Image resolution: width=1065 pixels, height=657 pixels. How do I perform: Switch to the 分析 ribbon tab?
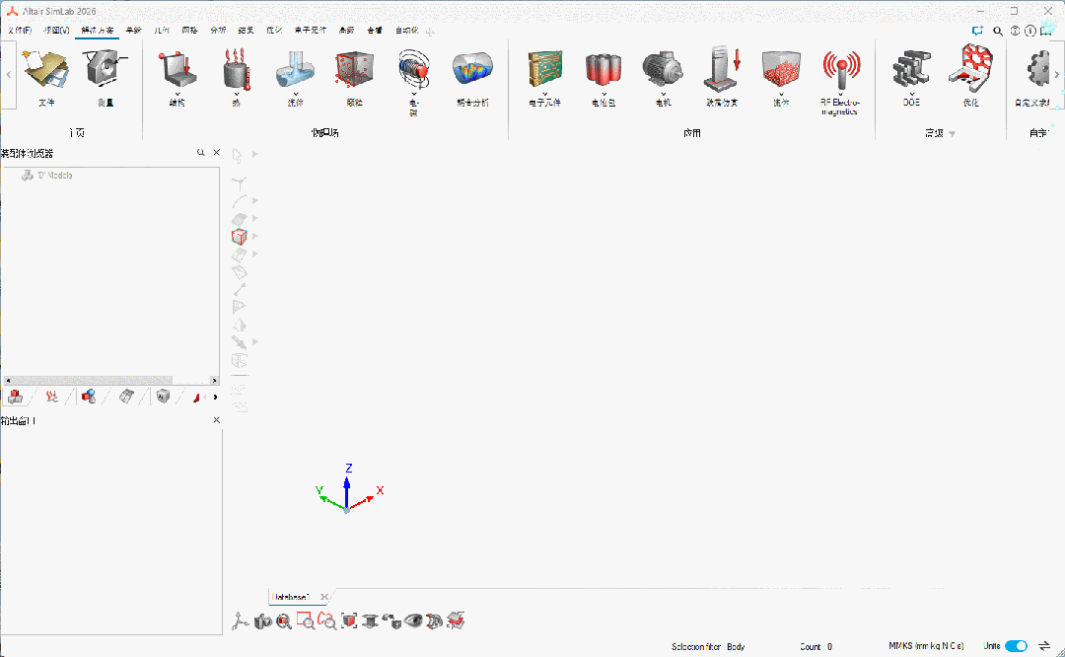coord(218,31)
